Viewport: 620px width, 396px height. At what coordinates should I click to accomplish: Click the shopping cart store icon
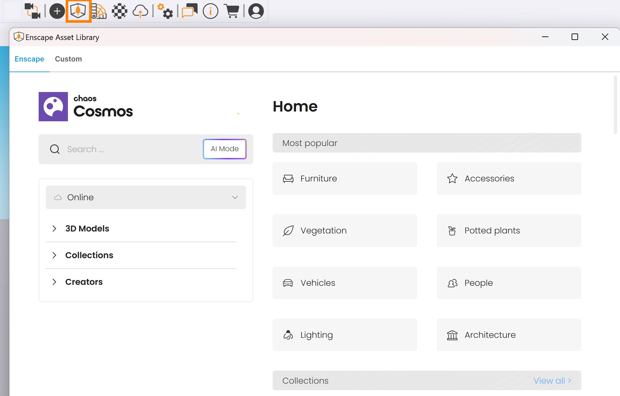coord(232,11)
